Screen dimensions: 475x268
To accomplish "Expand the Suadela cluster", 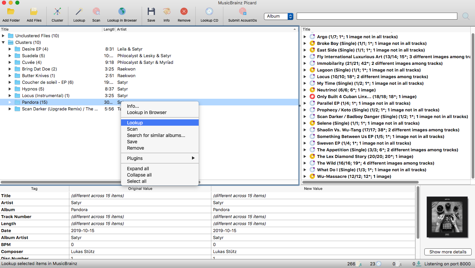I will pos(10,56).
